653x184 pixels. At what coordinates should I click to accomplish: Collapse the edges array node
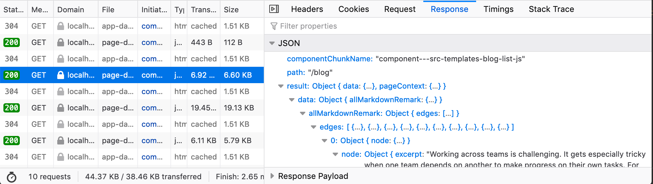[x=314, y=127]
